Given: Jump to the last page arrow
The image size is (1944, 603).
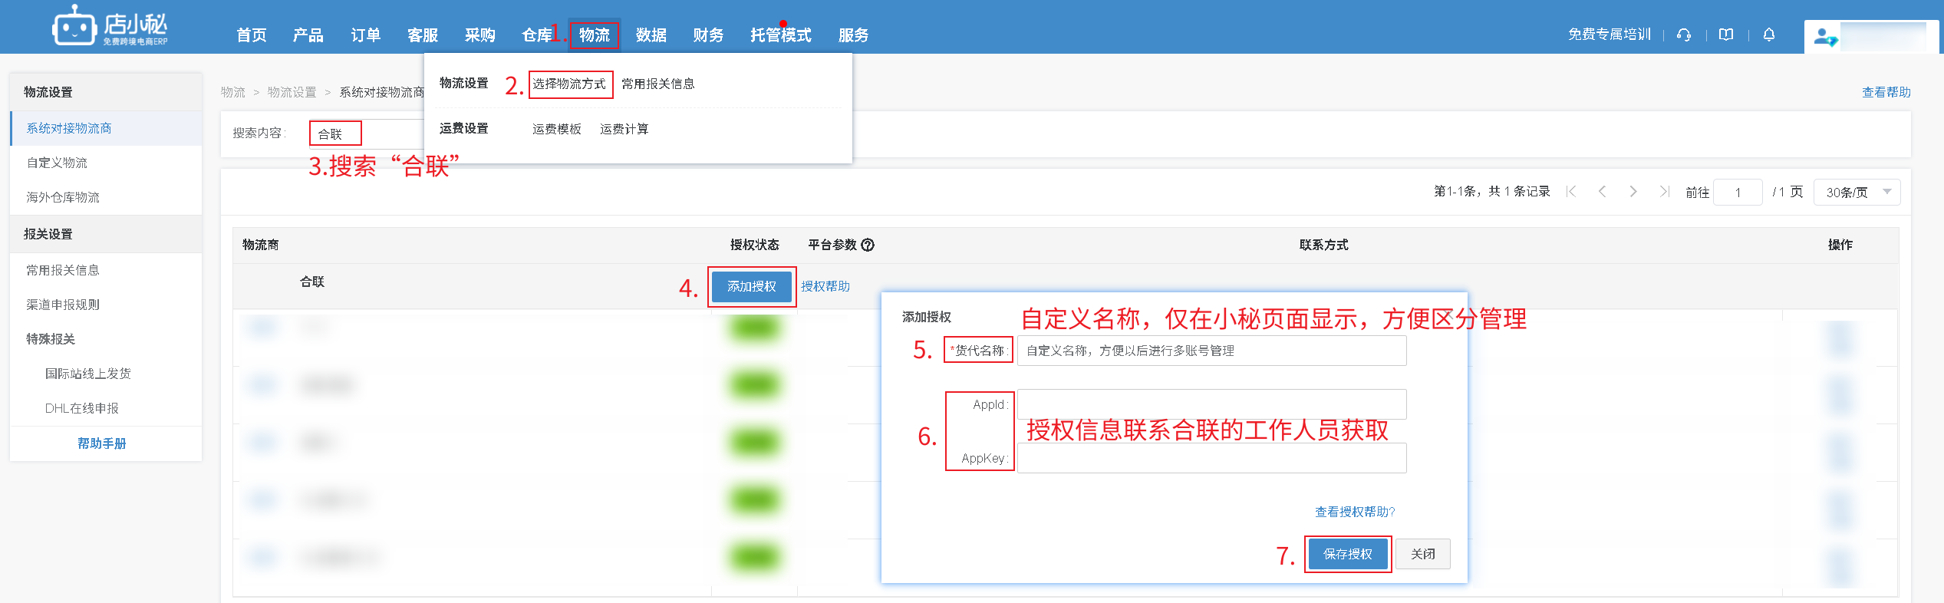Looking at the screenshot, I should click(1664, 192).
